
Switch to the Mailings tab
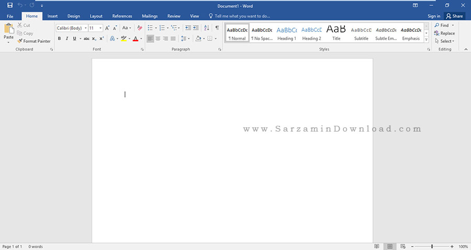click(150, 16)
